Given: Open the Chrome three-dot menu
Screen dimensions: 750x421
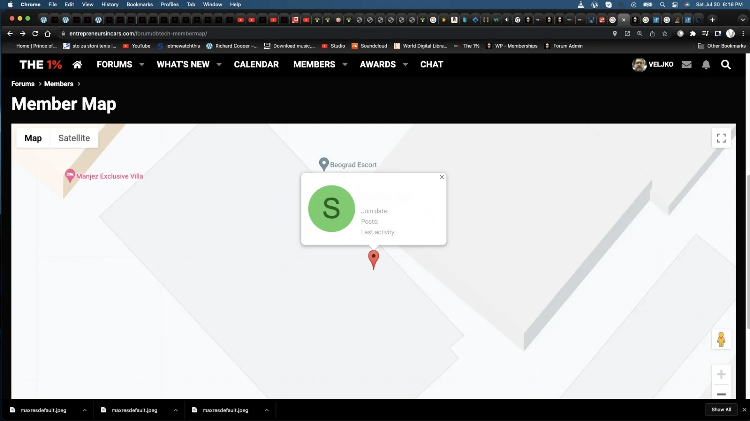Looking at the screenshot, I should tap(743, 34).
